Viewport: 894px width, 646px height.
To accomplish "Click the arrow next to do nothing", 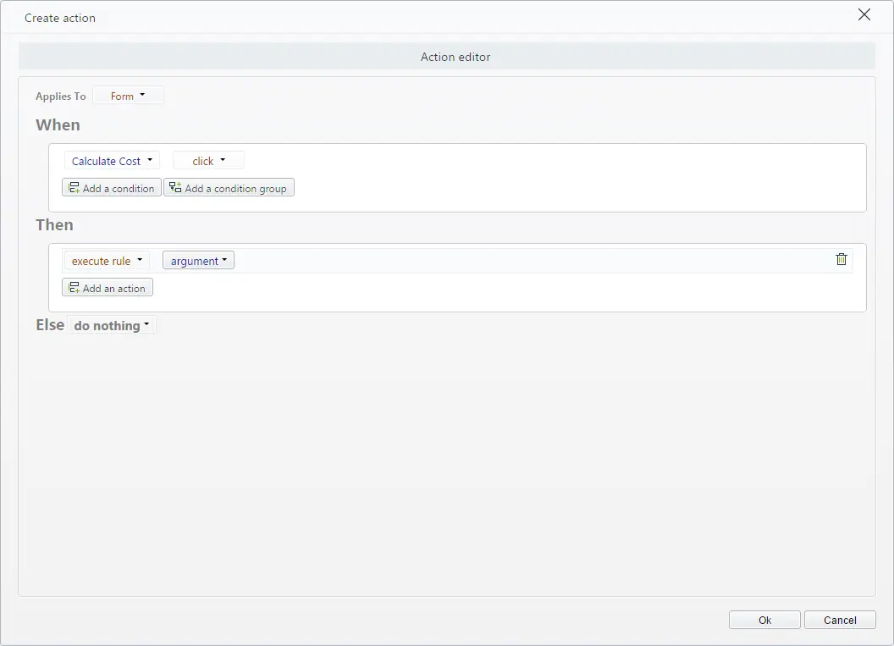I will coord(146,324).
